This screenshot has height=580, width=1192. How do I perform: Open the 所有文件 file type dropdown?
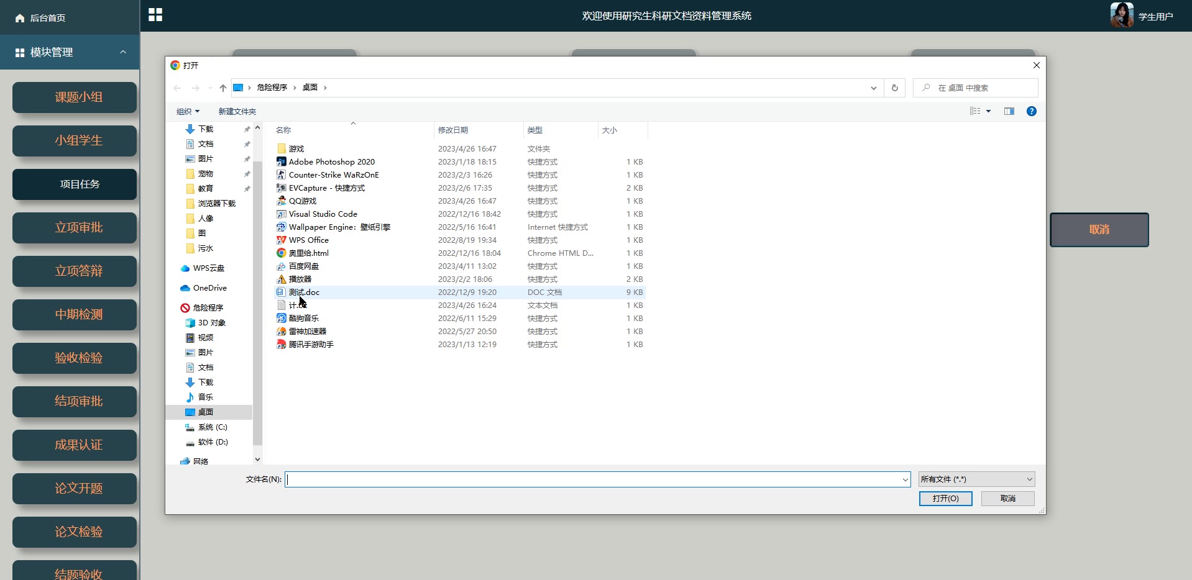pos(976,479)
